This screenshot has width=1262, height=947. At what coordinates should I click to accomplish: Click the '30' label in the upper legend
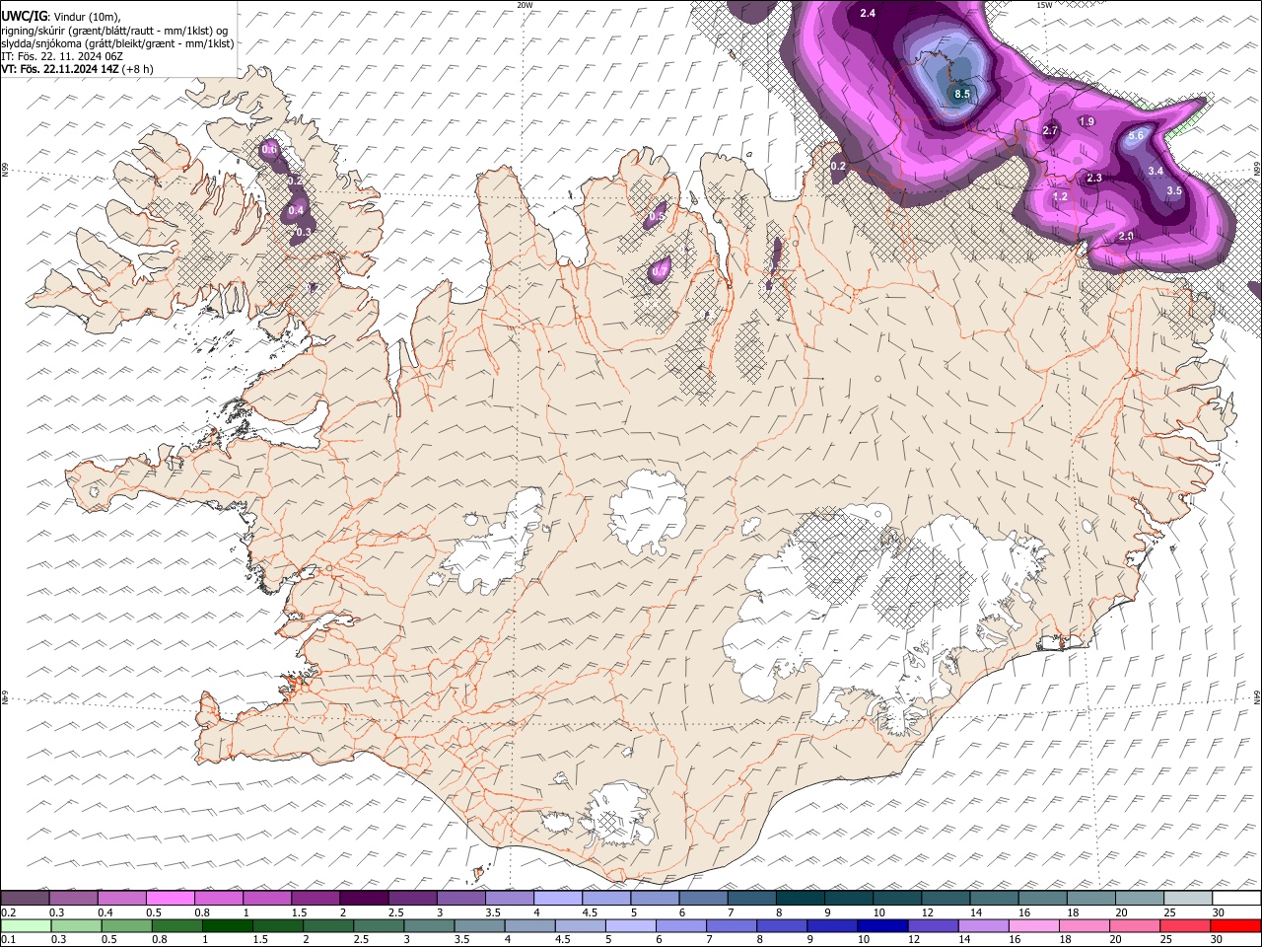pyautogui.click(x=1219, y=912)
